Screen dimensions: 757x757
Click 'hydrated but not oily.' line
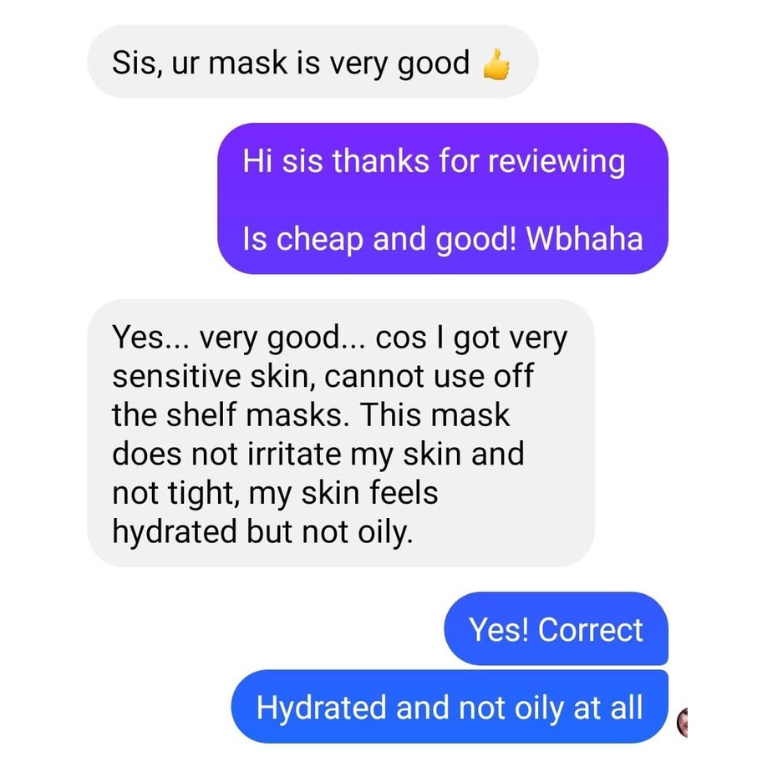click(262, 532)
